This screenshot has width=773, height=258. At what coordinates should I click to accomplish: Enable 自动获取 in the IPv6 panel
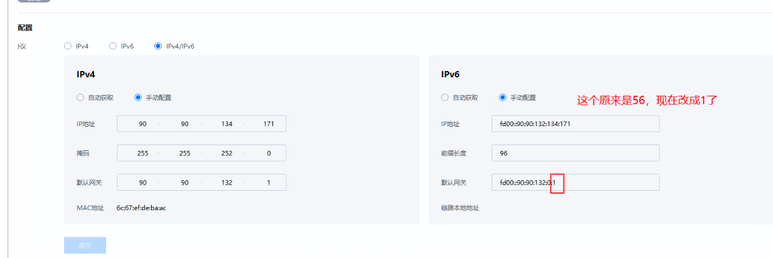click(x=445, y=98)
